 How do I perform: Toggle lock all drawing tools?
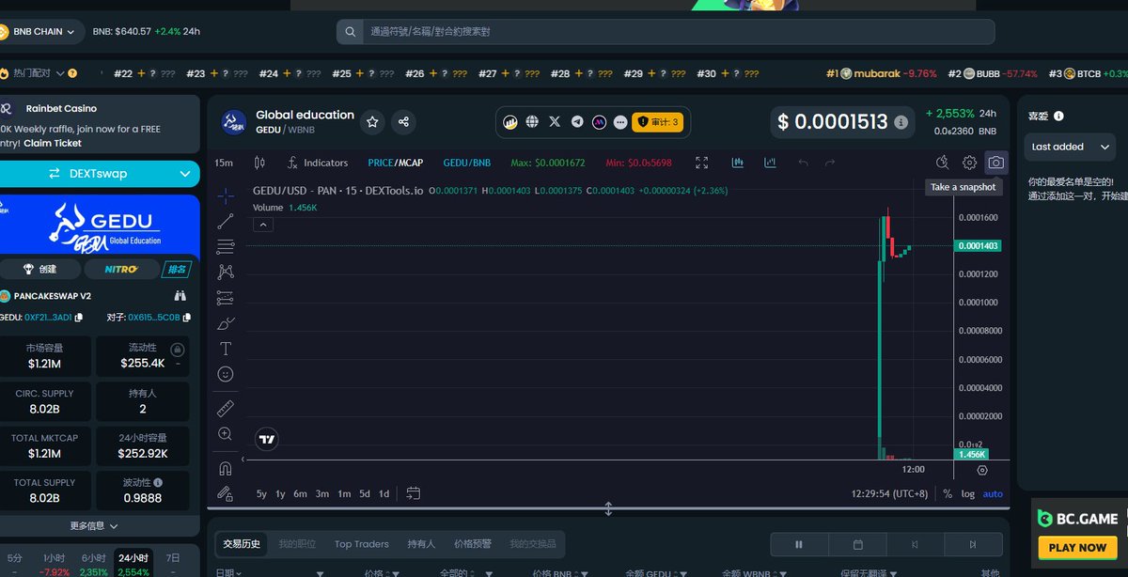click(226, 493)
